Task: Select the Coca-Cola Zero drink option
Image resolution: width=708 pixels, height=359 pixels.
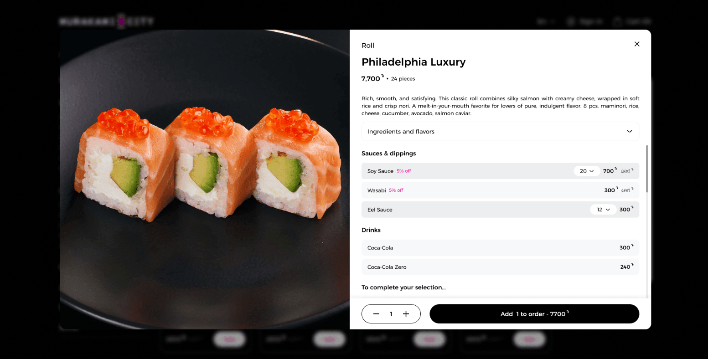Action: pyautogui.click(x=500, y=267)
